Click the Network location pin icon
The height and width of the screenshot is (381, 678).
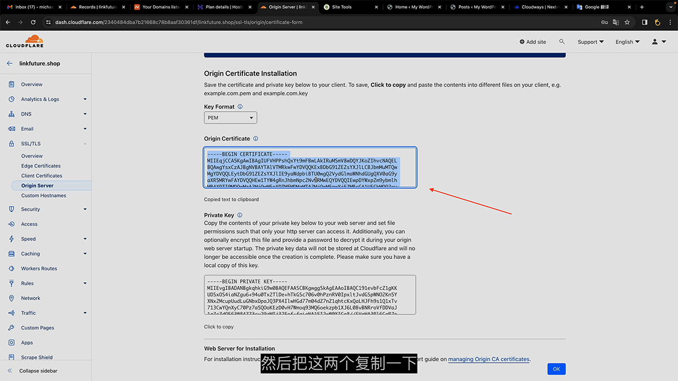click(11, 298)
